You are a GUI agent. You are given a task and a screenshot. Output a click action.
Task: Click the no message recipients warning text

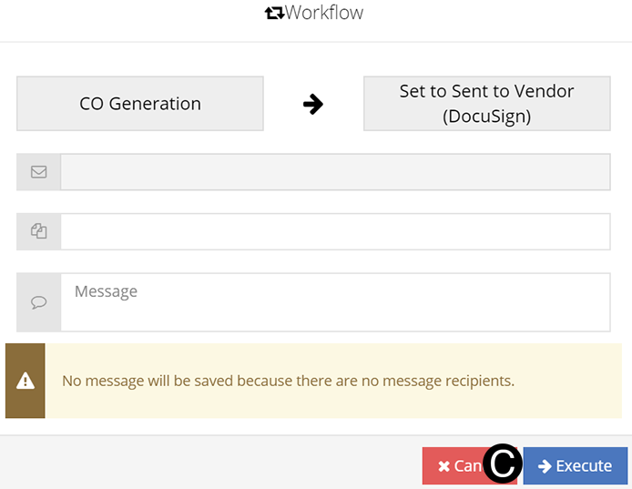click(x=288, y=381)
